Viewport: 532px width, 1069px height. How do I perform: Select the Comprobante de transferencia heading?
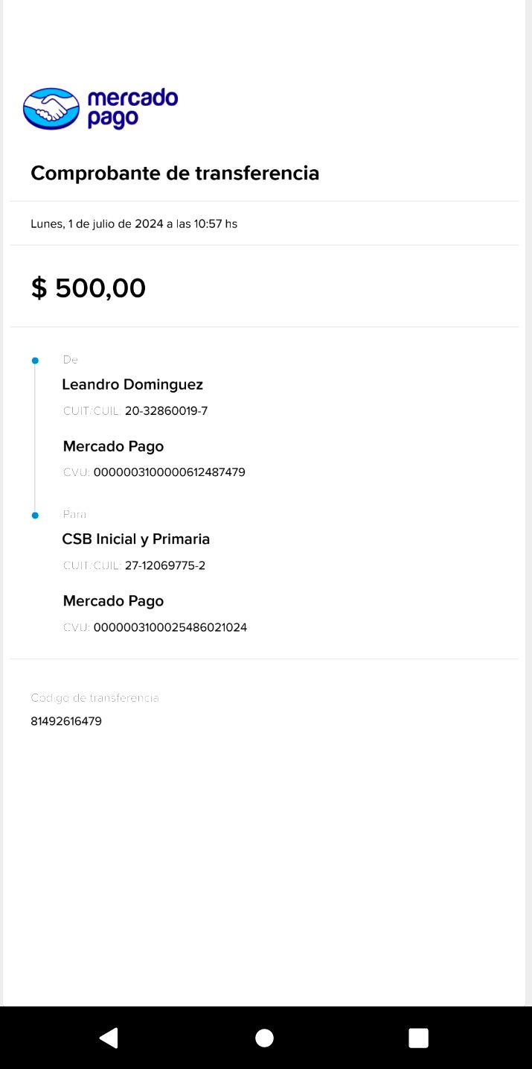(x=175, y=173)
